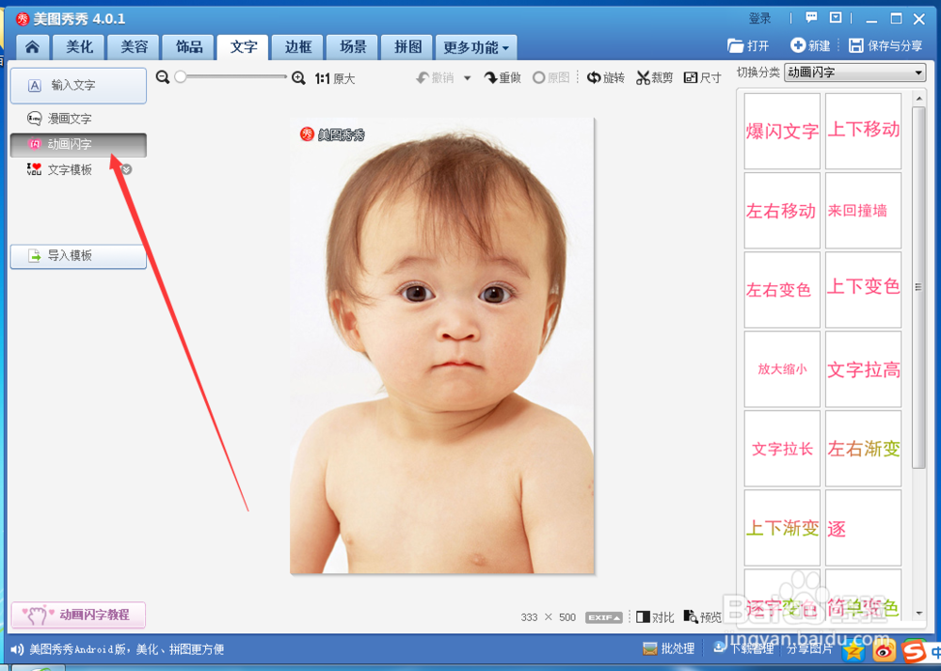Toggle 预览 to preview the animation

click(703, 617)
